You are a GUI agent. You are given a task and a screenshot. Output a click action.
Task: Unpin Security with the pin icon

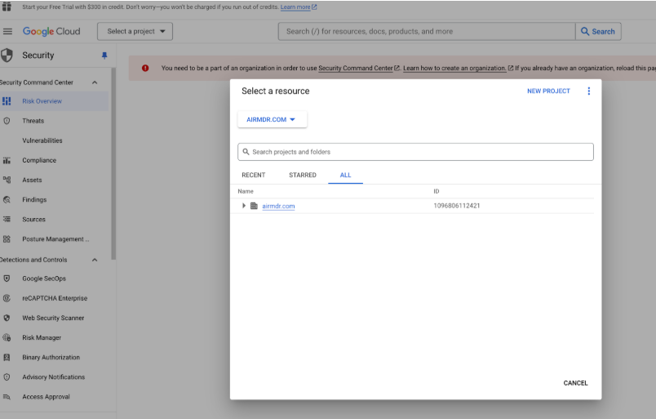tap(104, 56)
